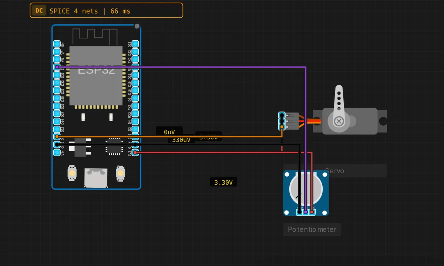
Task: Click the ESP32 D12 pin
Action: coord(57,129)
